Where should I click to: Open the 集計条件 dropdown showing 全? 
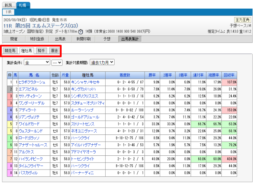[x=37, y=63]
